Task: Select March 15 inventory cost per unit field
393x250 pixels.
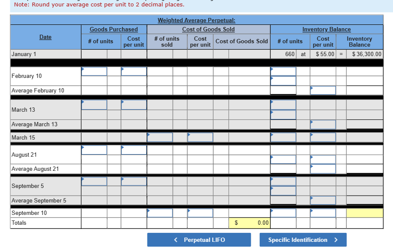Action: [323, 137]
